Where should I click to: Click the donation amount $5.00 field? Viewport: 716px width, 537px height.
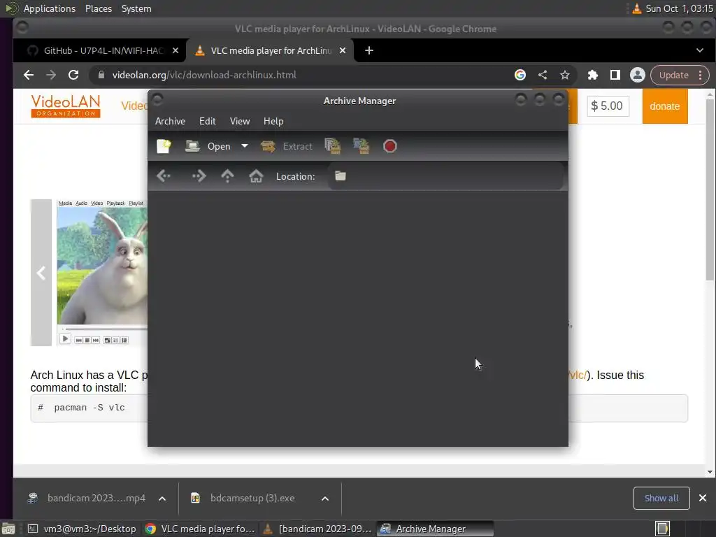pos(608,106)
